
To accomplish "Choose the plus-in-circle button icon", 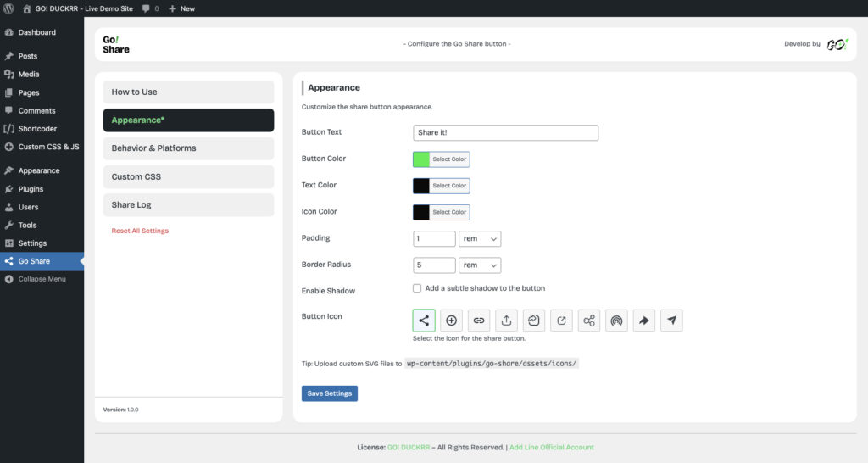I will 451,321.
